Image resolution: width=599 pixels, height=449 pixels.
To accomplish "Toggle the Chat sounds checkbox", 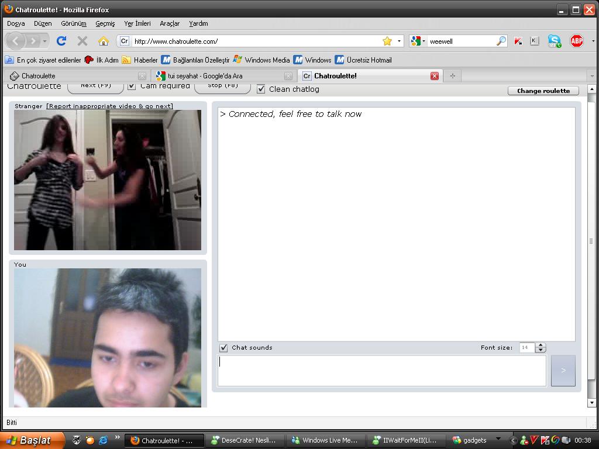I will [223, 348].
